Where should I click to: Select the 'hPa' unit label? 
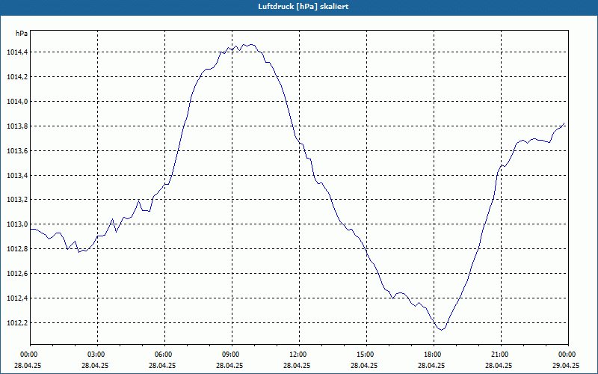click(x=22, y=34)
